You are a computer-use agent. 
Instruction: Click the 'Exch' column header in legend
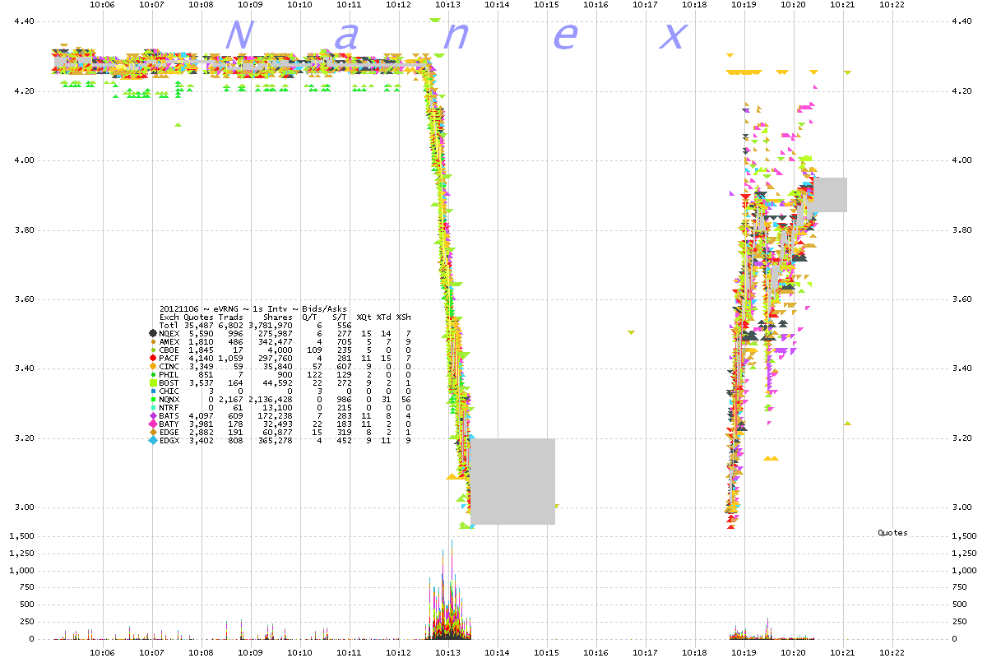(169, 317)
